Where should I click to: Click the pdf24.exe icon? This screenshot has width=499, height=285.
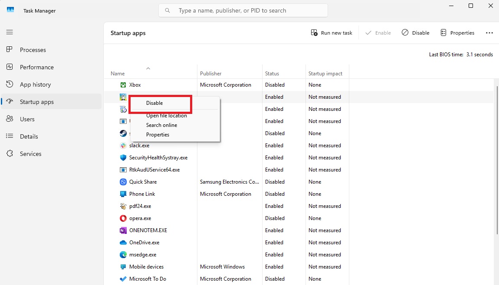(123, 206)
